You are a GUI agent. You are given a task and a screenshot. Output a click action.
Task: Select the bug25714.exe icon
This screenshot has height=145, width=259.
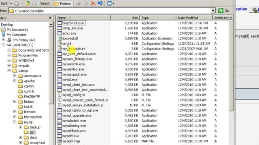click(x=59, y=23)
